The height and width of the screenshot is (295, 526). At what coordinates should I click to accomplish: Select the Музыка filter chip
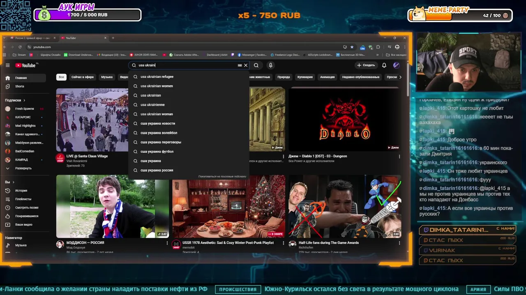coord(107,77)
